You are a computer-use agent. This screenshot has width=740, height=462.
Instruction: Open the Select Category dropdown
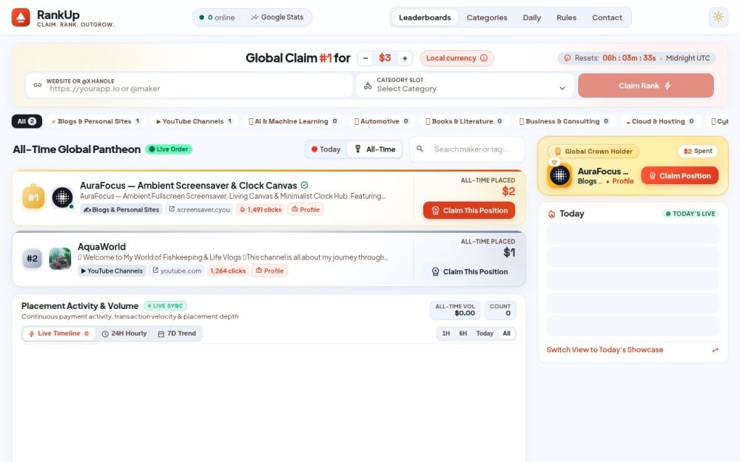465,85
